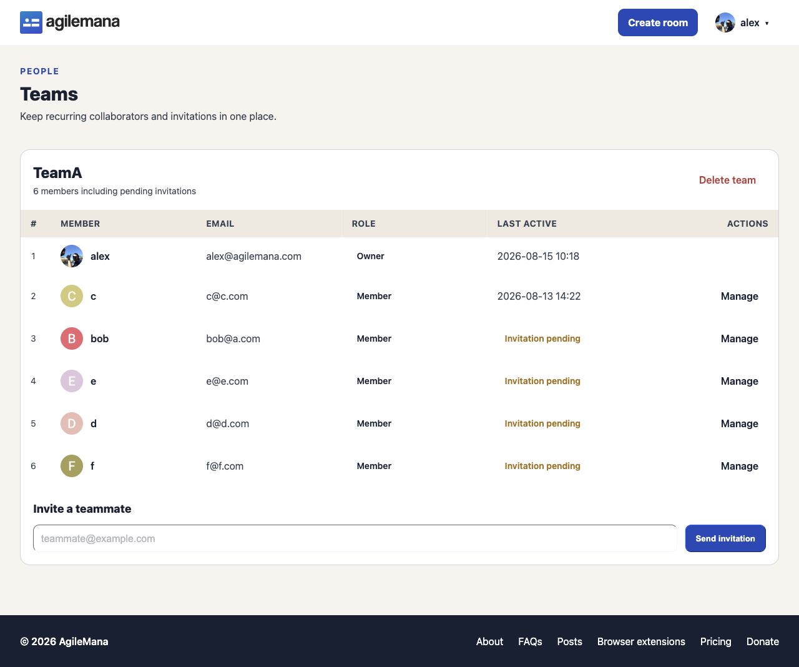
Task: Click bob's Invitation pending status
Action: (542, 338)
